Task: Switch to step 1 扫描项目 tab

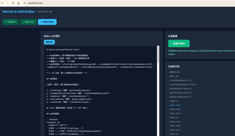Action: coord(10,22)
